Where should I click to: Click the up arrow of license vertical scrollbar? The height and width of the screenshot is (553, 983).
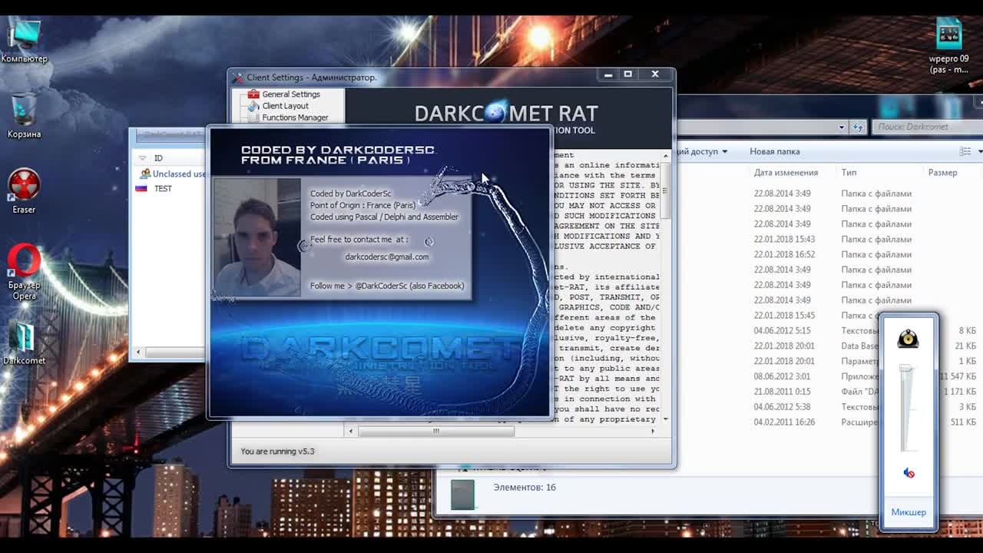click(x=666, y=156)
